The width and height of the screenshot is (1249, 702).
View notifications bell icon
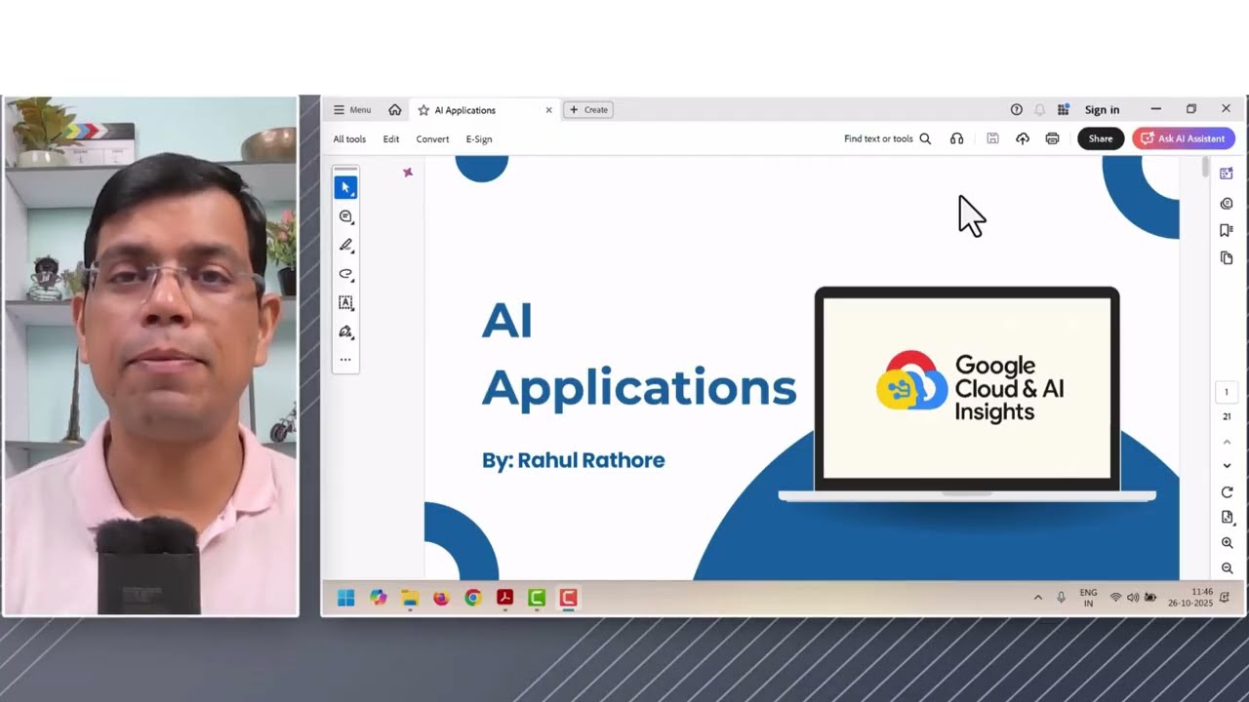(x=1039, y=110)
